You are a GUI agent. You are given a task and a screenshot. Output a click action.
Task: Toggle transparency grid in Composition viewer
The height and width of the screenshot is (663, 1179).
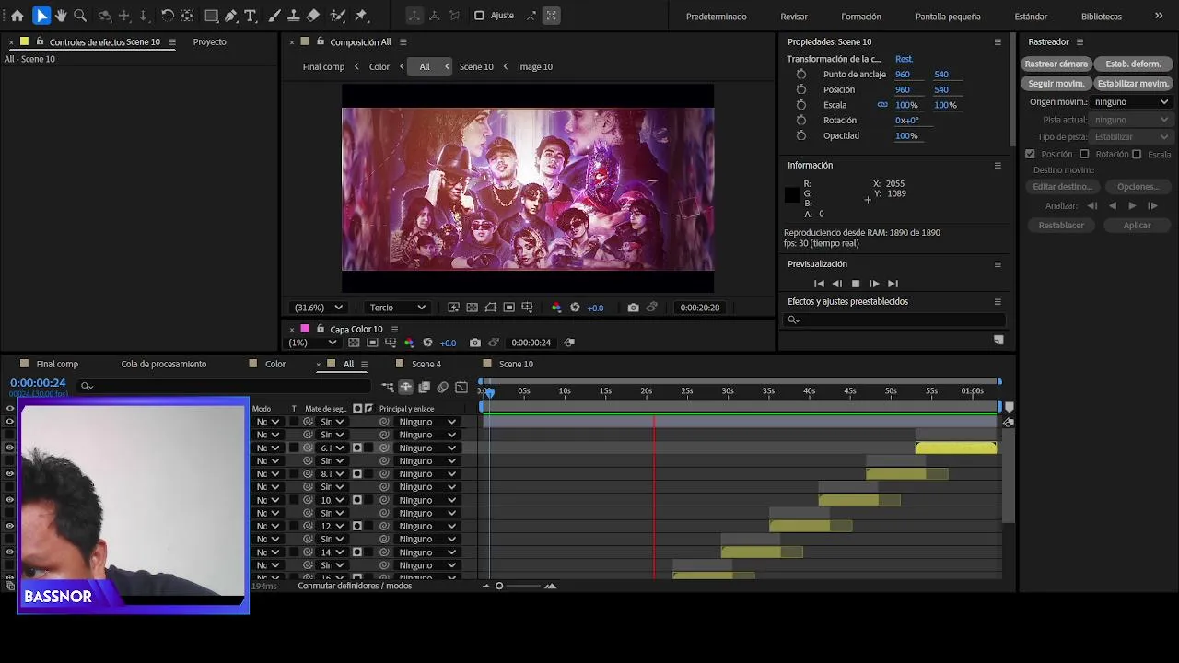pyautogui.click(x=472, y=308)
